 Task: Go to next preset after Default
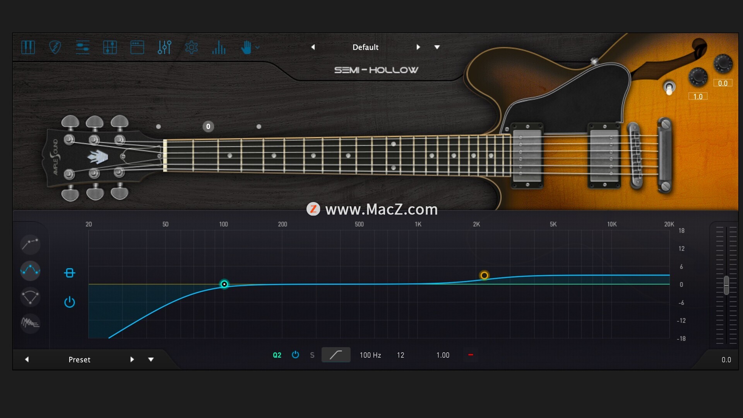(x=418, y=47)
